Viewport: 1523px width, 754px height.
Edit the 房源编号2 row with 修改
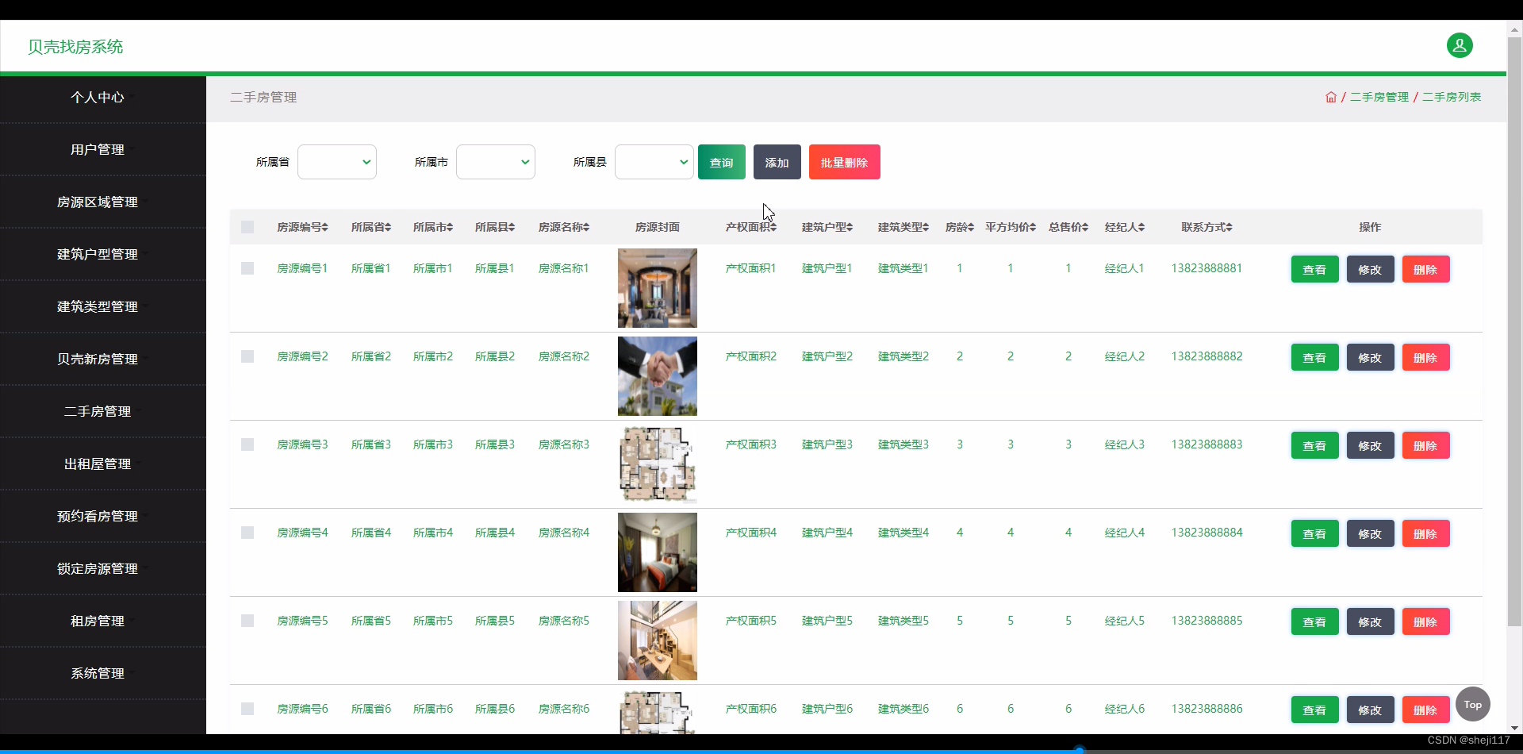coord(1371,357)
